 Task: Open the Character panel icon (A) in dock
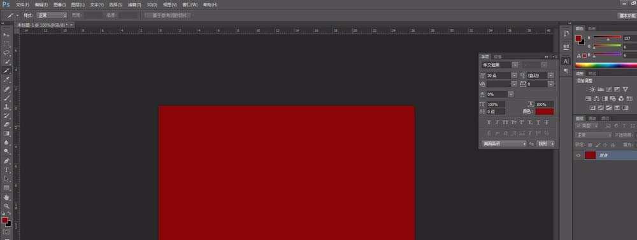click(x=566, y=61)
